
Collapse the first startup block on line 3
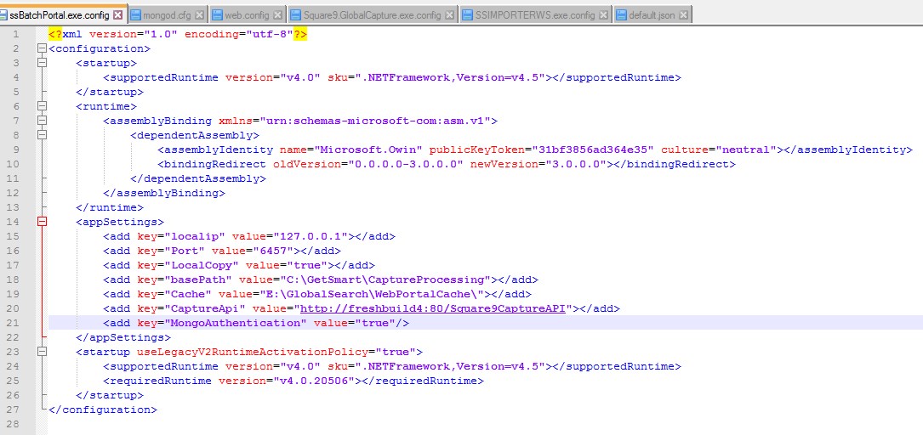tap(42, 64)
